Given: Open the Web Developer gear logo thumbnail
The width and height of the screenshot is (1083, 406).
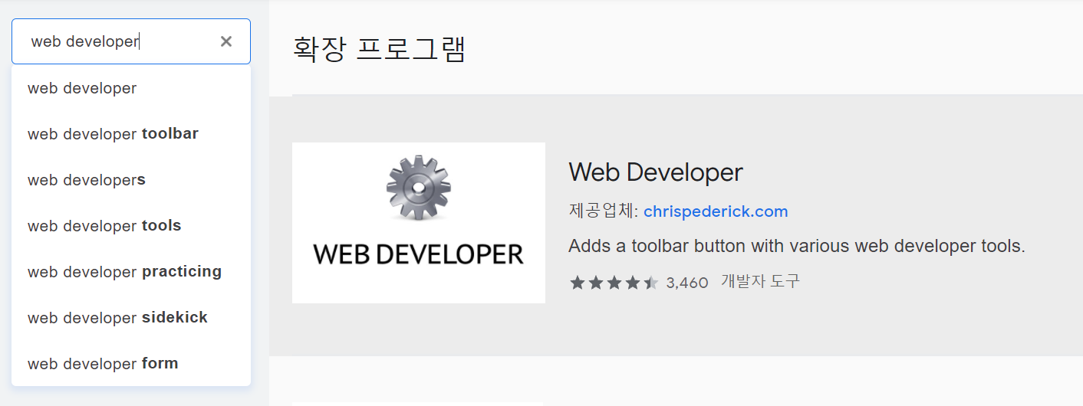Looking at the screenshot, I should [x=419, y=223].
